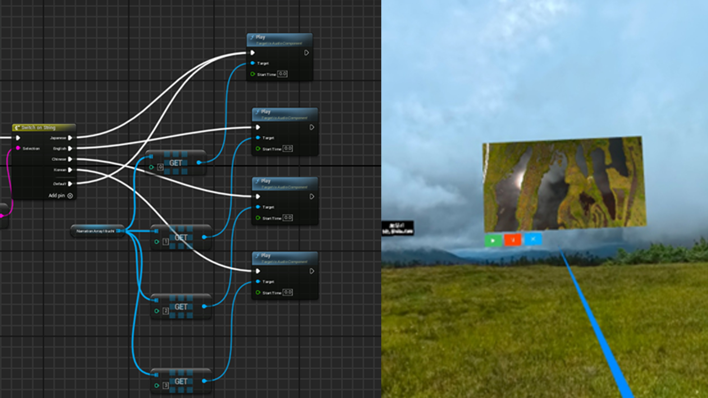Click the Target pin of bottom Play node
Image resolution: width=708 pixels, height=398 pixels.
pyautogui.click(x=258, y=282)
